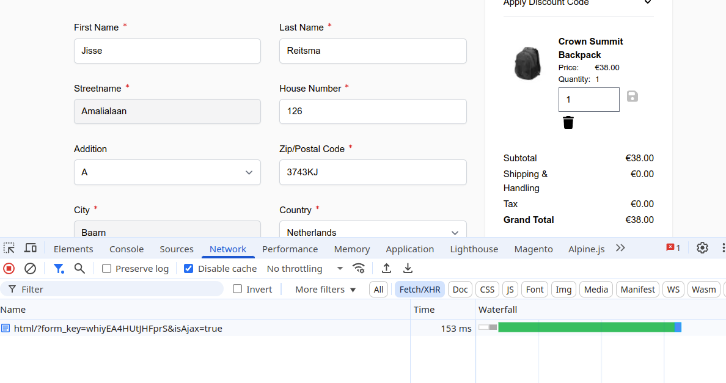726x383 pixels.
Task: Filter requests by Fetch/XHR
Action: [420, 290]
